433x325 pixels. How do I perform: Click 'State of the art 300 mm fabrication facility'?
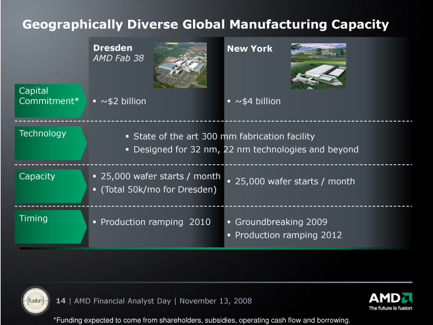pyautogui.click(x=224, y=136)
